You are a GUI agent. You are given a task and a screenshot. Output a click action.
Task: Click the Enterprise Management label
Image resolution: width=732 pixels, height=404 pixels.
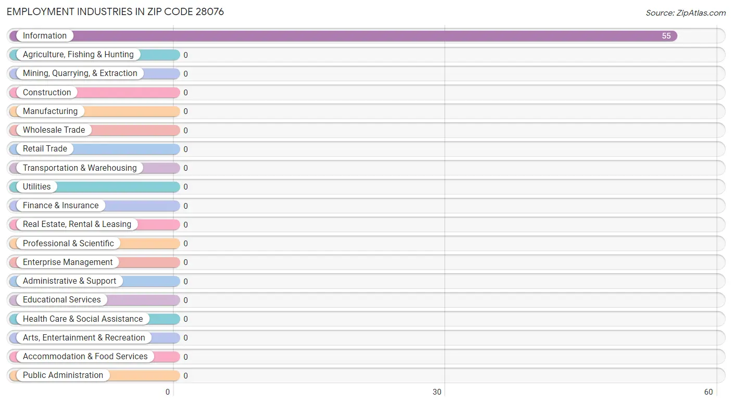tap(68, 262)
